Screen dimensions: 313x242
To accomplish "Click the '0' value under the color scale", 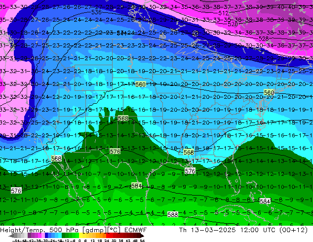I will pos(79,241).
